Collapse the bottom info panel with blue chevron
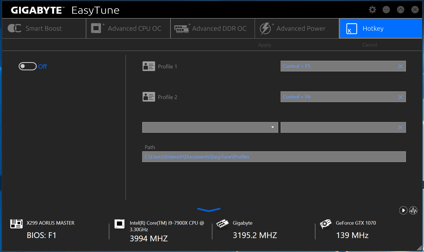This screenshot has width=424, height=252. pyautogui.click(x=209, y=210)
